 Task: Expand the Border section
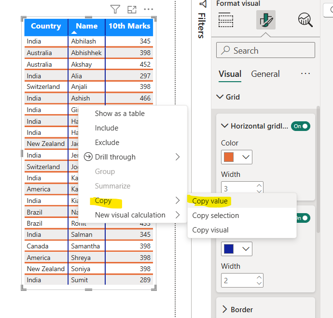pyautogui.click(x=225, y=309)
